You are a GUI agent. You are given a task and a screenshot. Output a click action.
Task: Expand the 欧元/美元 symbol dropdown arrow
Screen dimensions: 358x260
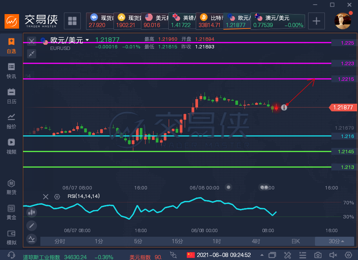87,40
